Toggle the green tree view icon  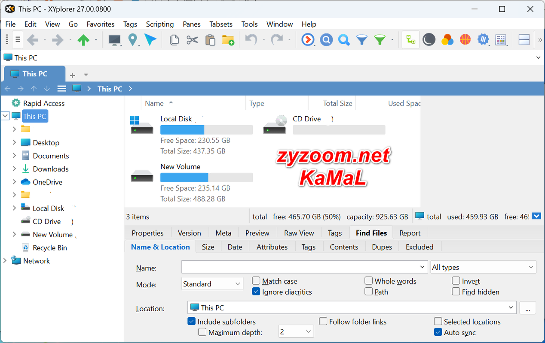pyautogui.click(x=410, y=40)
